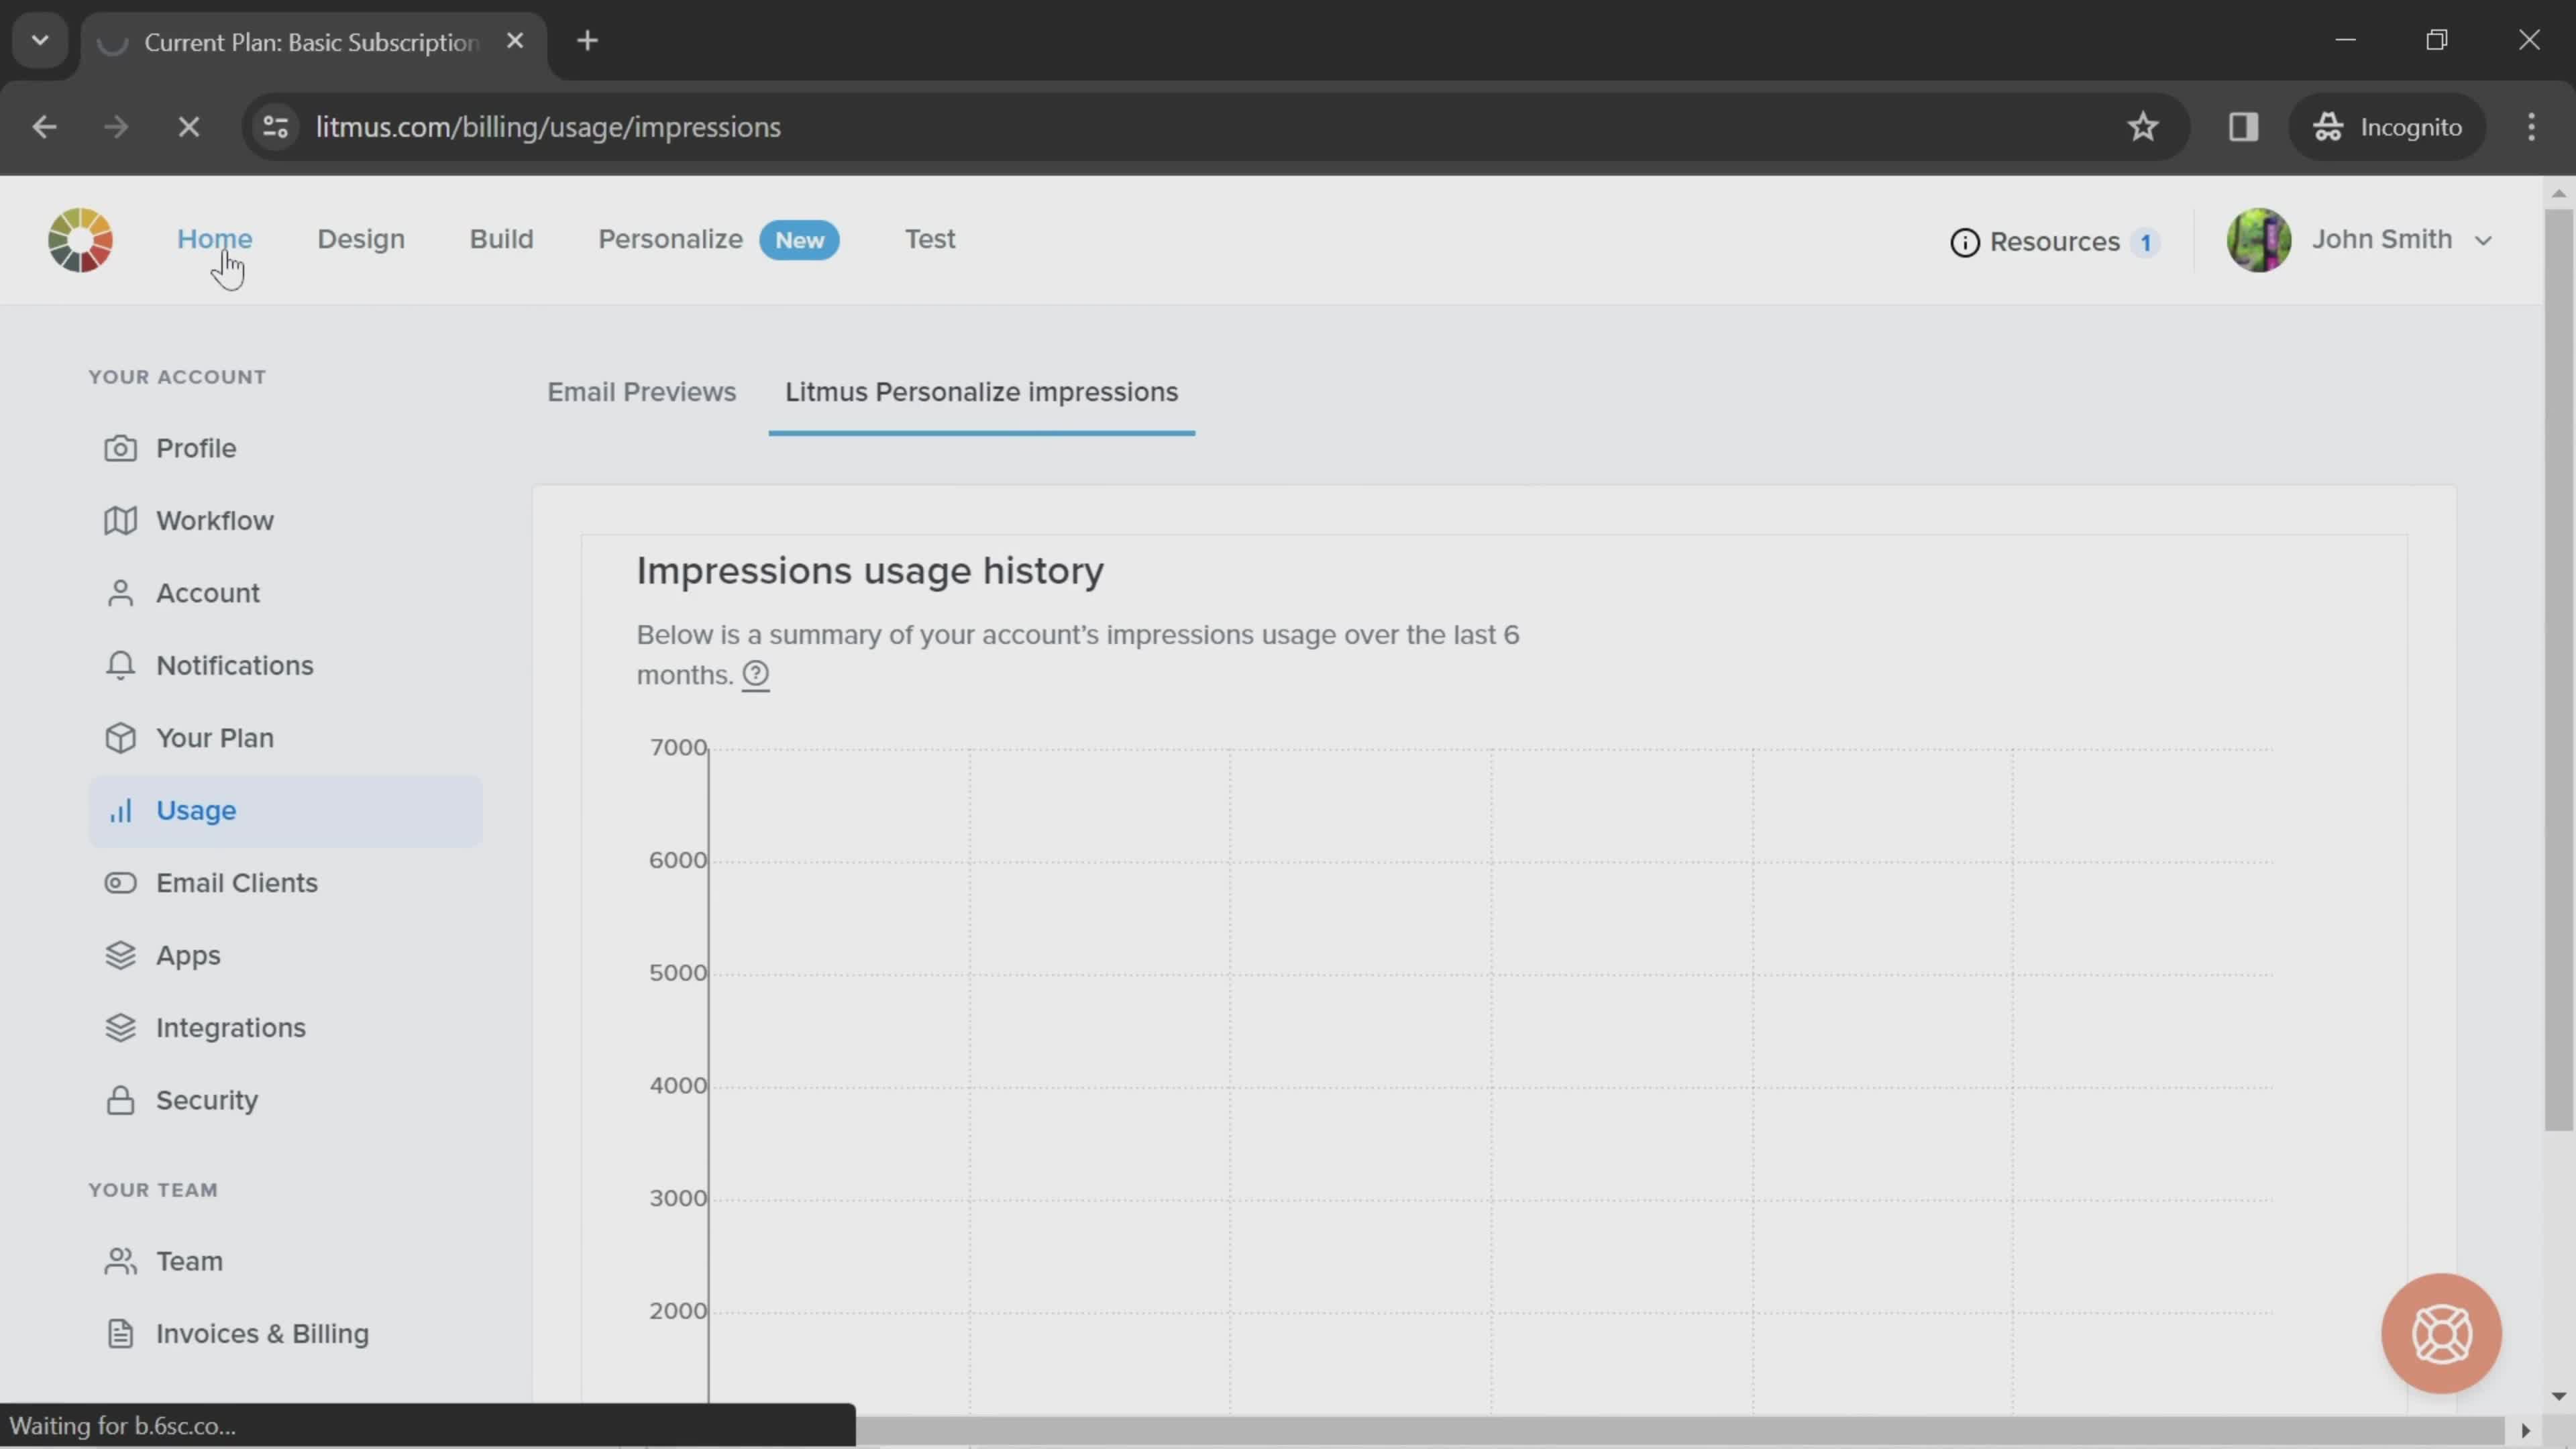This screenshot has height=1449, width=2576.
Task: Click the New badge beside Personalize
Action: coord(799,241)
